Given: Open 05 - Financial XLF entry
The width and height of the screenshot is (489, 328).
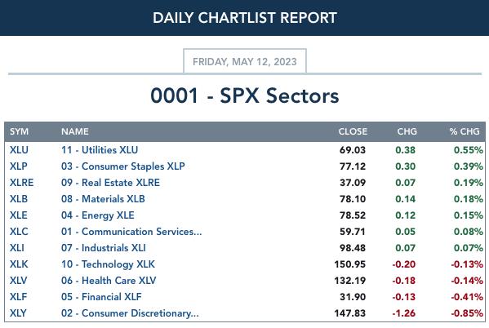Looking at the screenshot, I should click(101, 297).
